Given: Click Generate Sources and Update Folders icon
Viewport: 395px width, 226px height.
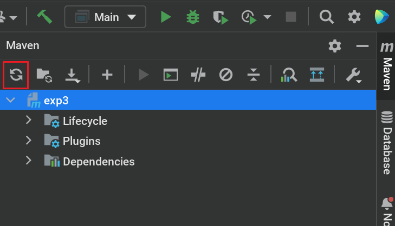Looking at the screenshot, I should [x=44, y=75].
